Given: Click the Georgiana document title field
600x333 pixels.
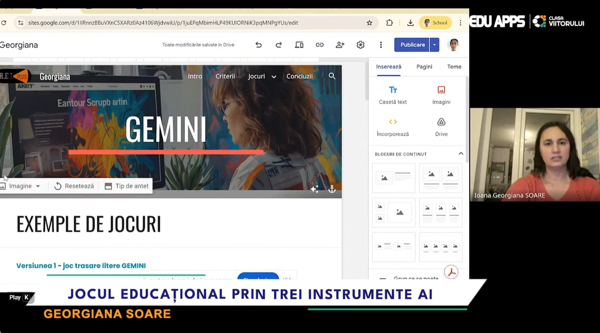Looking at the screenshot, I should [x=19, y=45].
